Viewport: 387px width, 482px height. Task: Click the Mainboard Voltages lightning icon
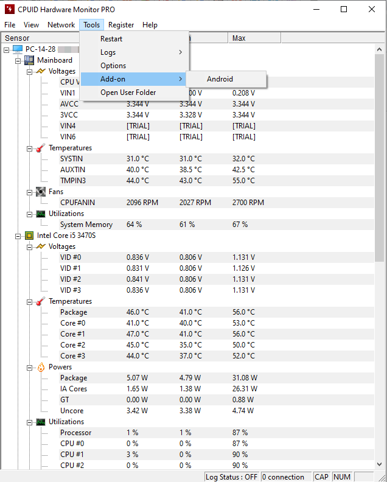pos(41,71)
